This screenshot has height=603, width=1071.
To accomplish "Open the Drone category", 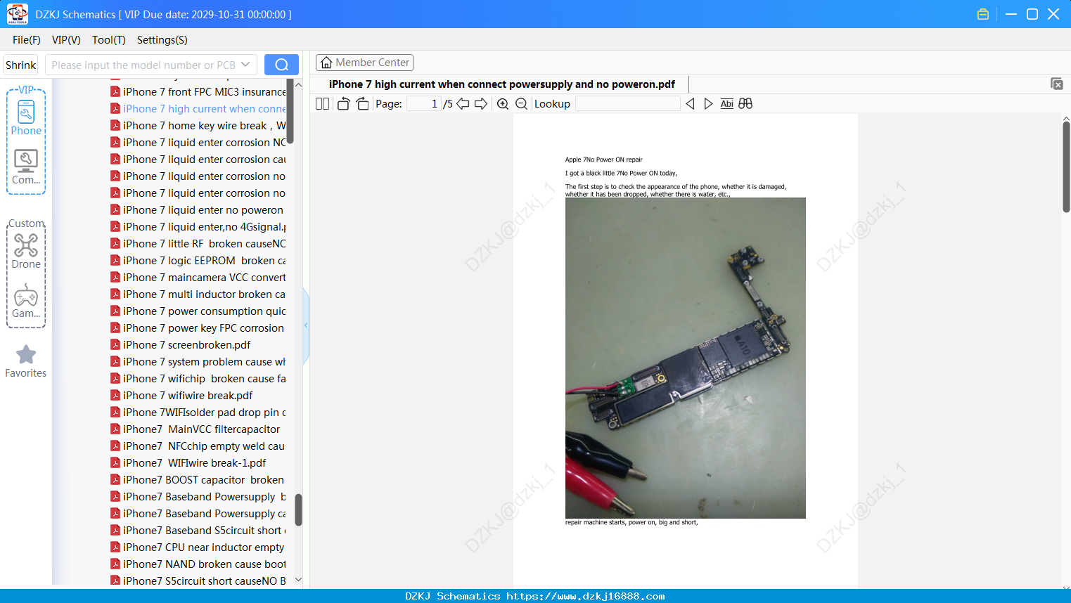I will click(x=26, y=252).
